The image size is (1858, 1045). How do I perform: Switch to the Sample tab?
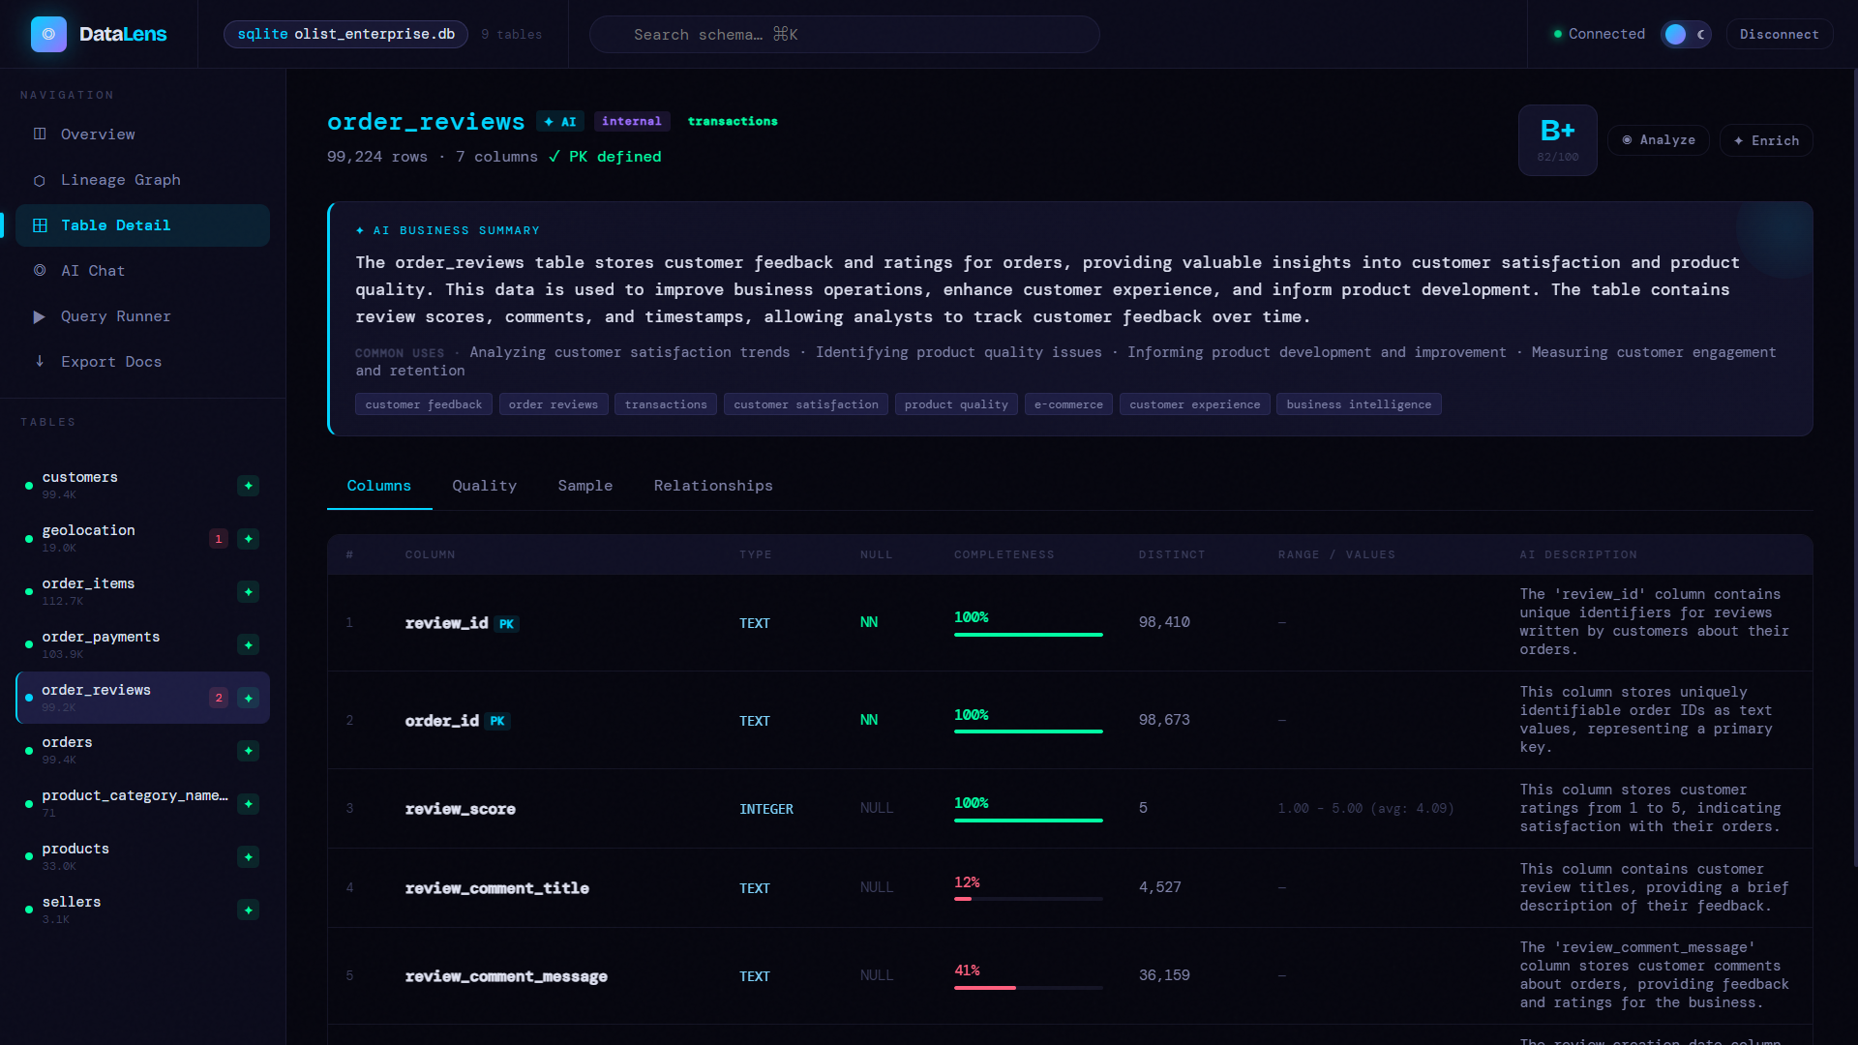(585, 486)
